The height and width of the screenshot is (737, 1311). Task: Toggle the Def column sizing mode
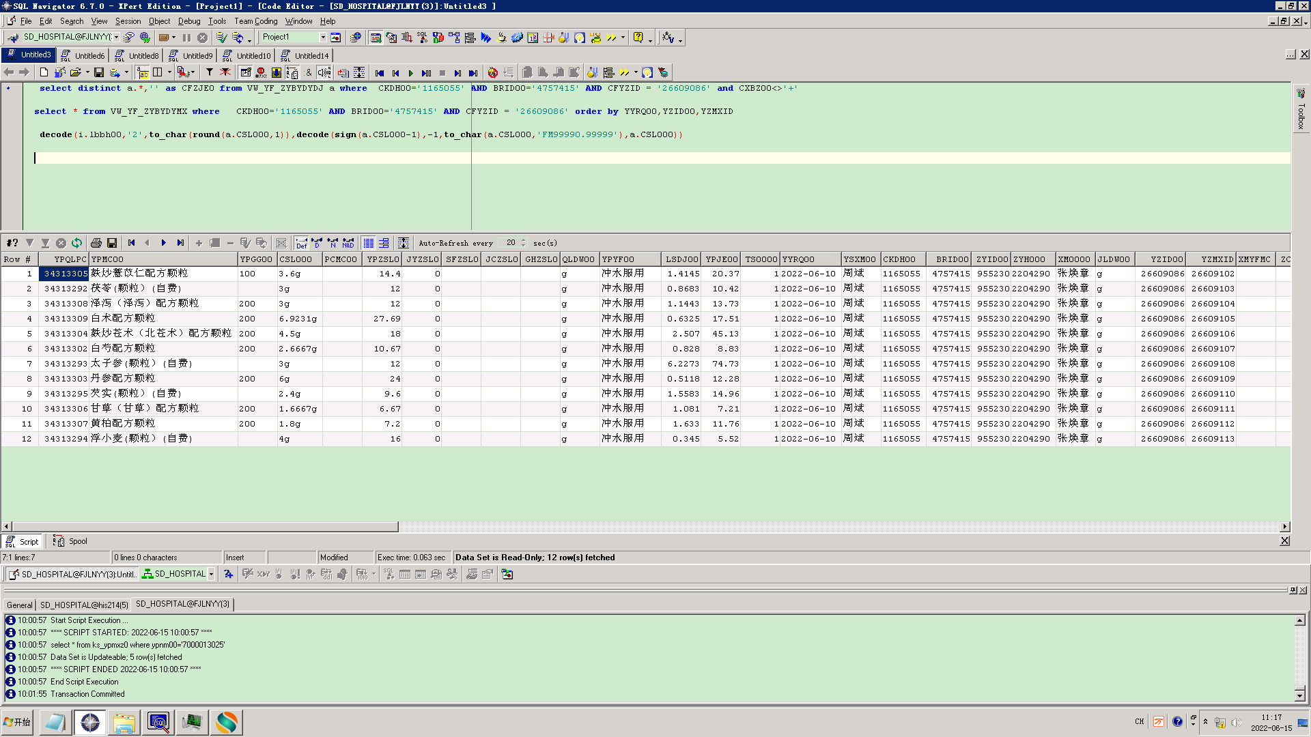(301, 243)
